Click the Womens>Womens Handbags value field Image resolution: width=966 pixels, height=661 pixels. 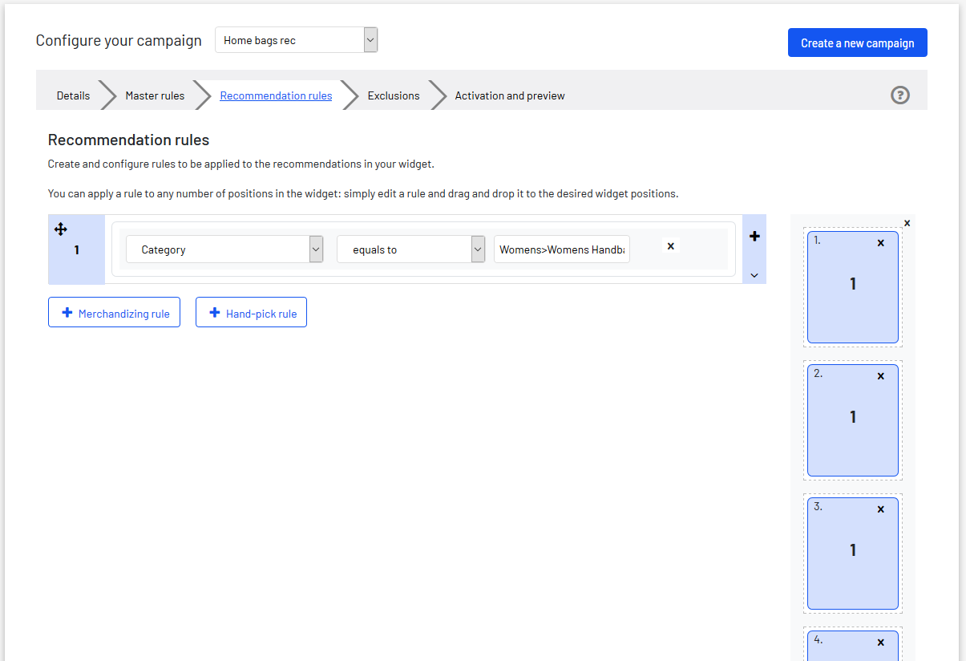tap(562, 249)
